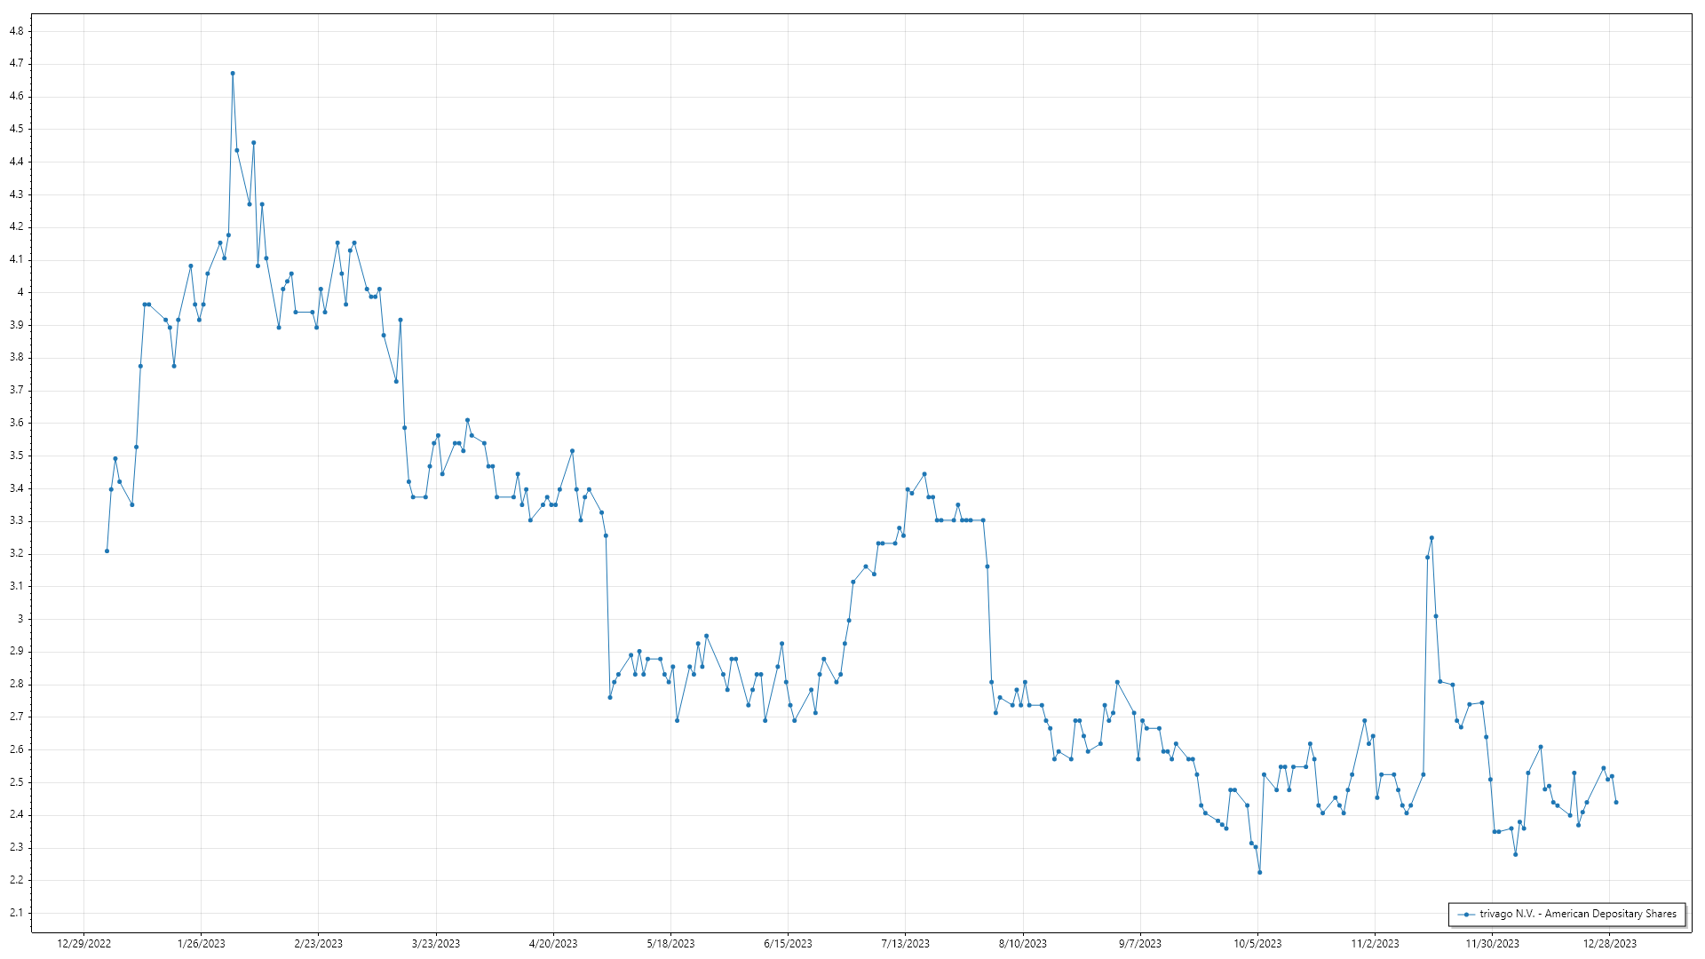Click the 2.1 y-axis label
Screen dimensions: 1705x959
tap(16, 913)
